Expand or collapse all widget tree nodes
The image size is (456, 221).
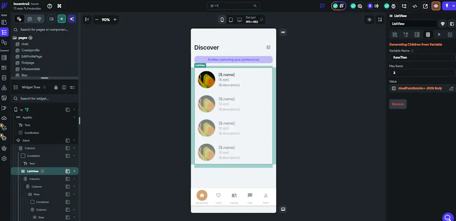[x=64, y=87]
